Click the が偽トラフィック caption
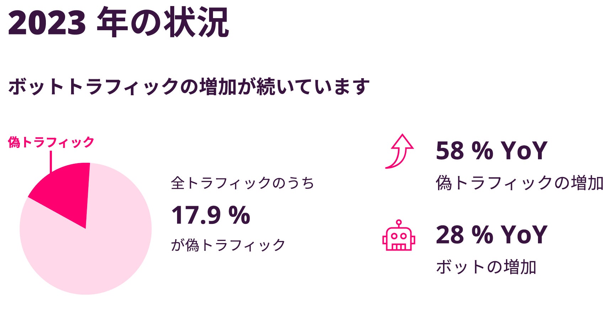 click(228, 245)
